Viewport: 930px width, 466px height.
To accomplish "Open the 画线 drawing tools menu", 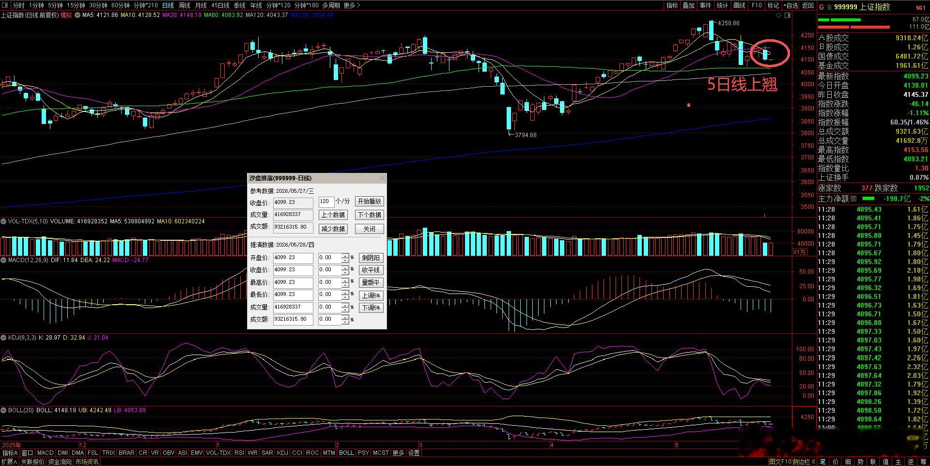I will 740,5.
